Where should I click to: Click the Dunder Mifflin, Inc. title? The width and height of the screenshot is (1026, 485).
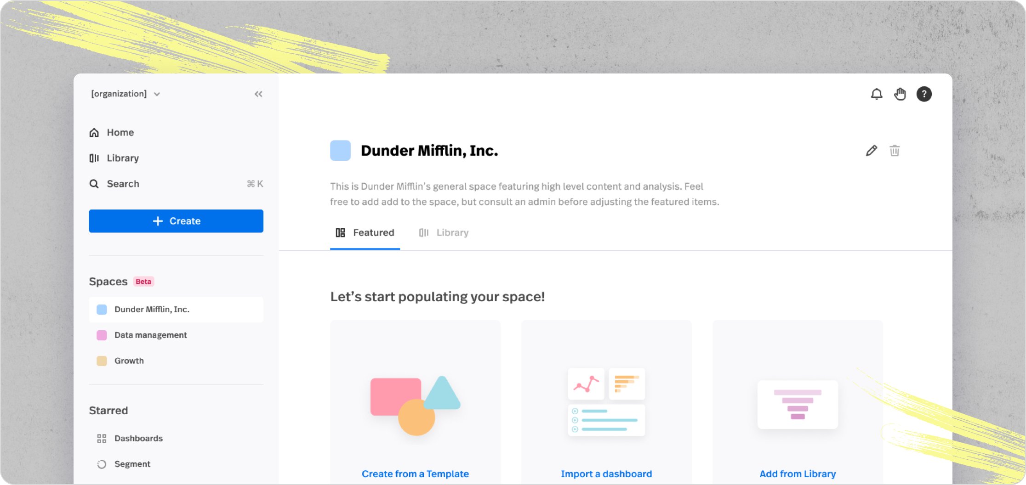[429, 151]
